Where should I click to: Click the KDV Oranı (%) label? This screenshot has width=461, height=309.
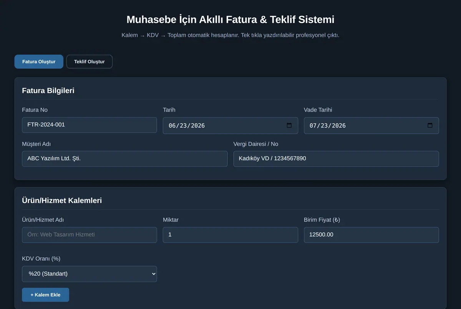point(41,259)
